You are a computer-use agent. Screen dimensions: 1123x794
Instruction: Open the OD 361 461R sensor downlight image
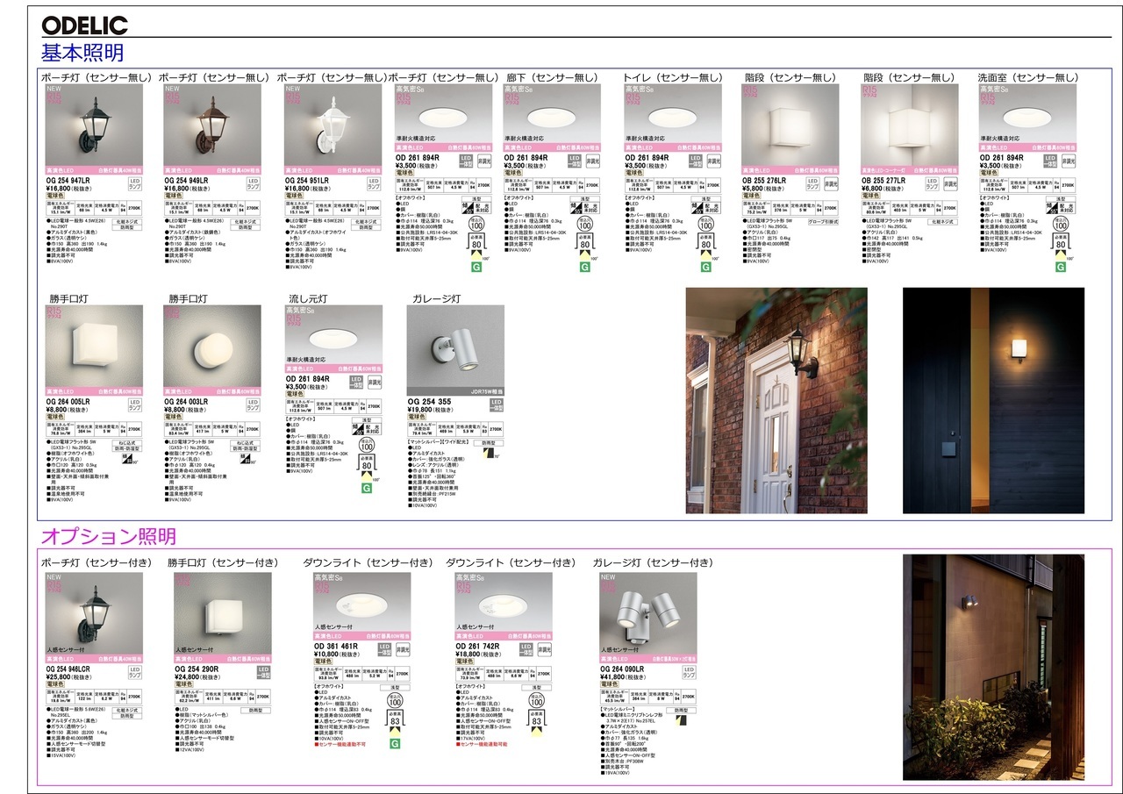[361, 606]
